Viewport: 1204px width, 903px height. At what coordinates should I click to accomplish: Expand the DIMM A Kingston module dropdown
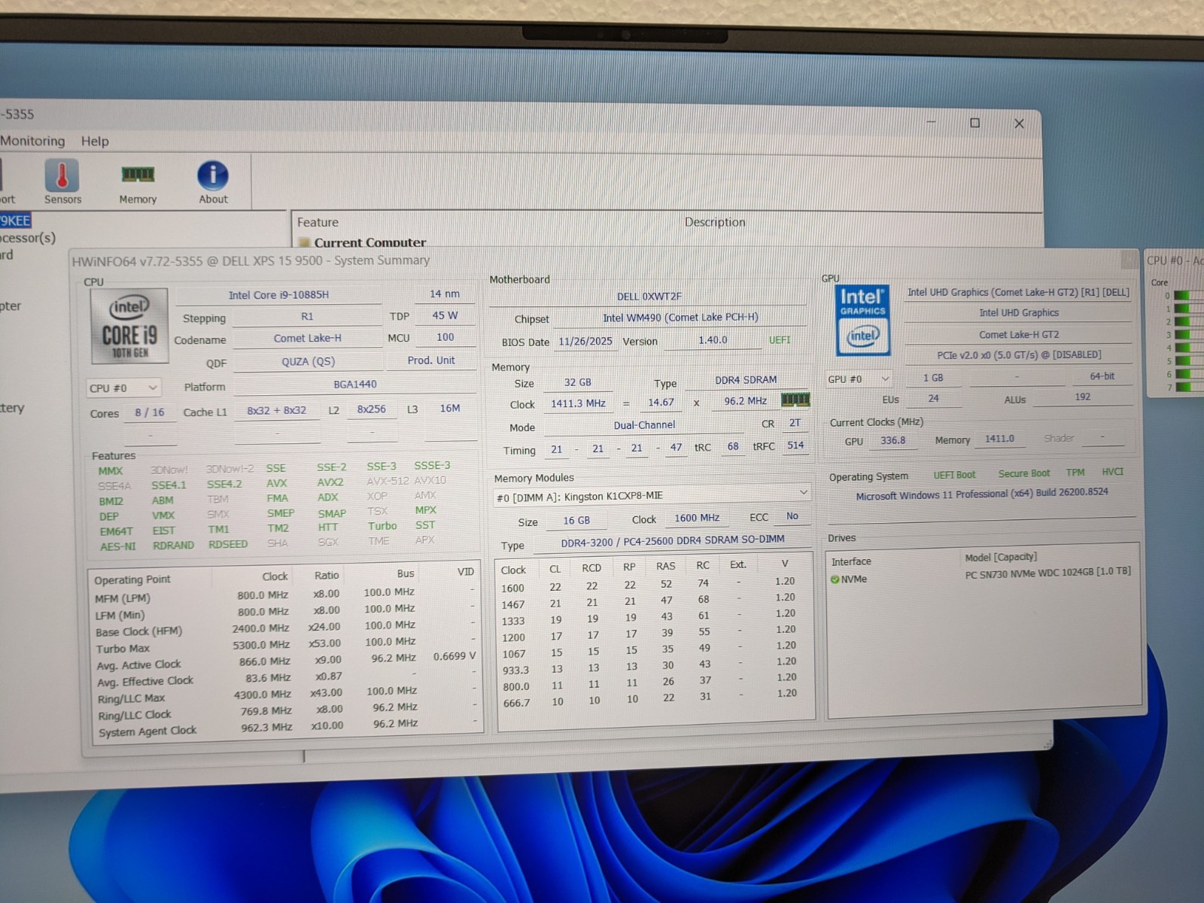(x=652, y=496)
